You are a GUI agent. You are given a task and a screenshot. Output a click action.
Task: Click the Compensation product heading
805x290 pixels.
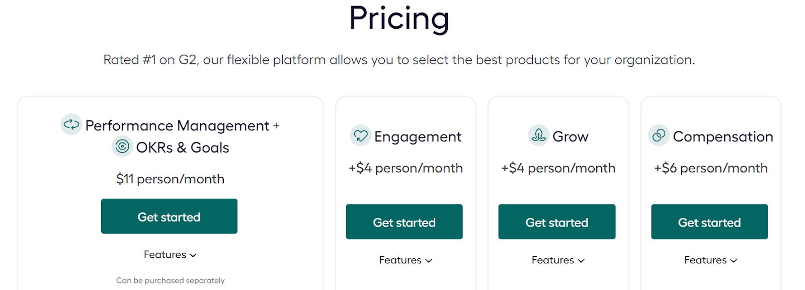pos(723,137)
